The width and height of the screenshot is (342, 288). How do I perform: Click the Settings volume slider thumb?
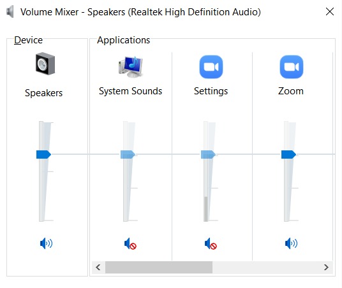tap(208, 154)
